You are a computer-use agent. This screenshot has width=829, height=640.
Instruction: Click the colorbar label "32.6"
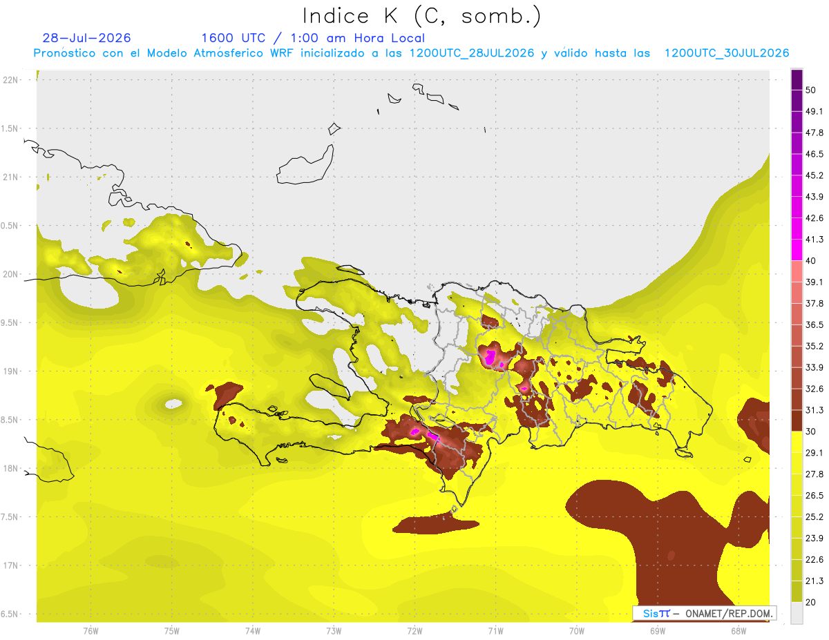tap(814, 389)
